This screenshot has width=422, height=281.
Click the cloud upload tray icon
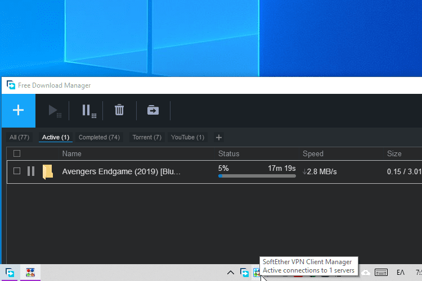coord(366,273)
